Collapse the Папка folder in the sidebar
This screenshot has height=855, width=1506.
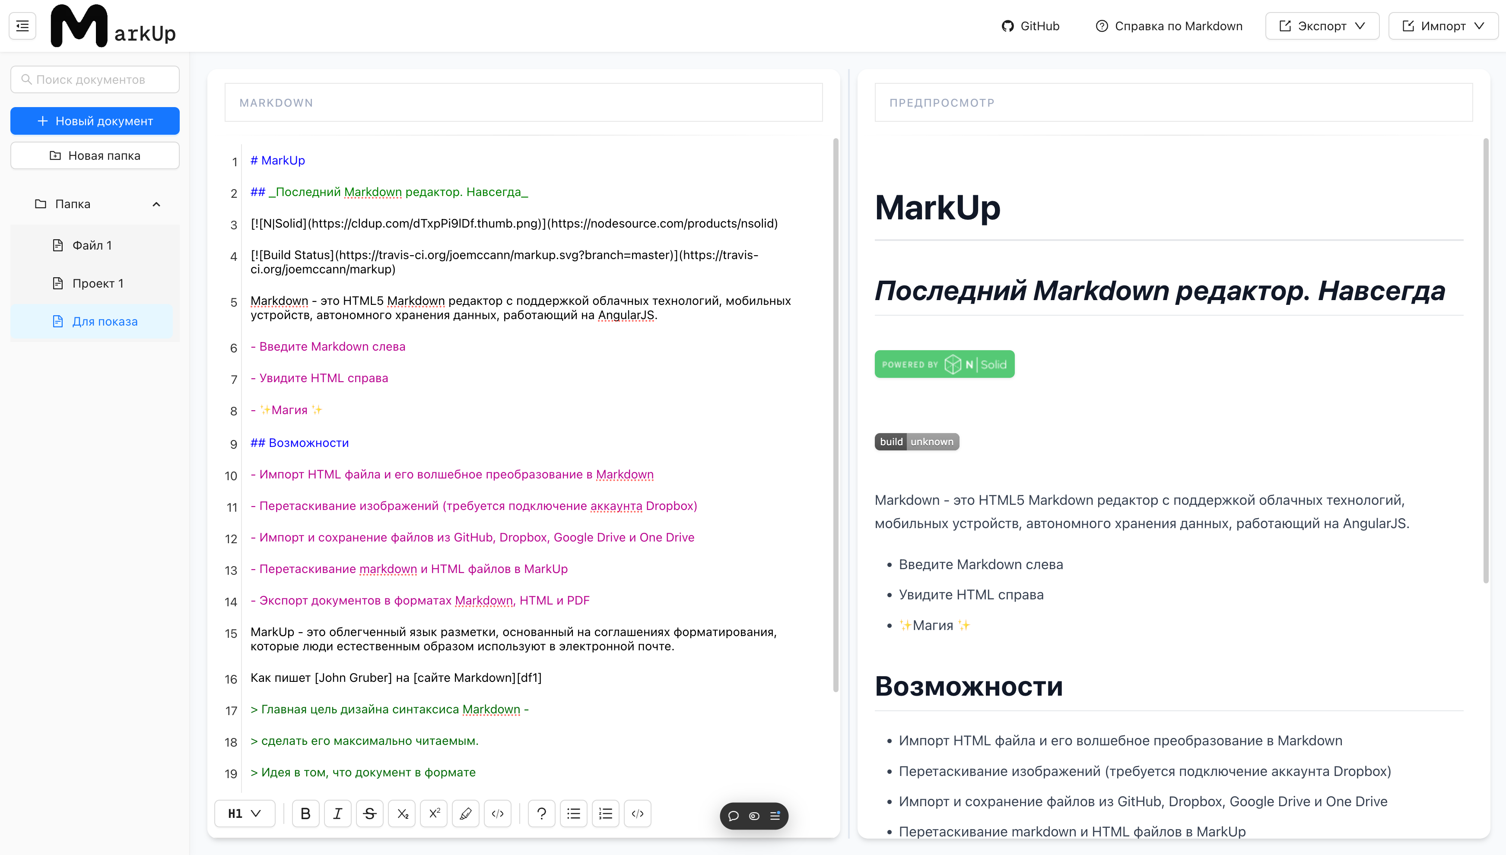[156, 204]
